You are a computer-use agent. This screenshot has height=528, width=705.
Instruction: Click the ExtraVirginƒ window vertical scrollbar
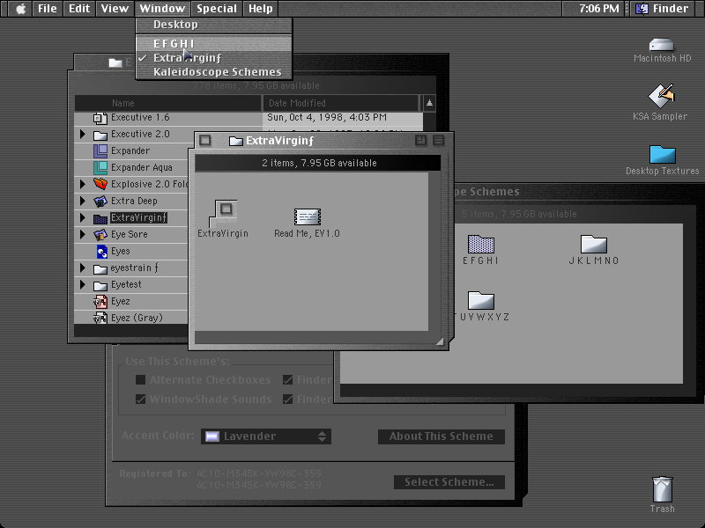434,252
